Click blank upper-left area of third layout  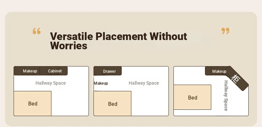click(x=189, y=75)
